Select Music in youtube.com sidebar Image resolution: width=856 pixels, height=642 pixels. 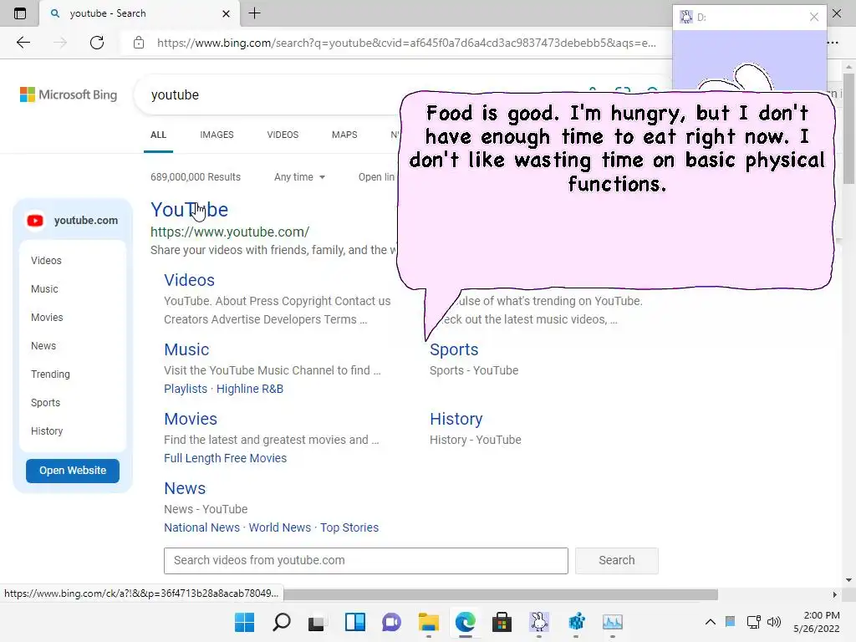[x=44, y=288]
